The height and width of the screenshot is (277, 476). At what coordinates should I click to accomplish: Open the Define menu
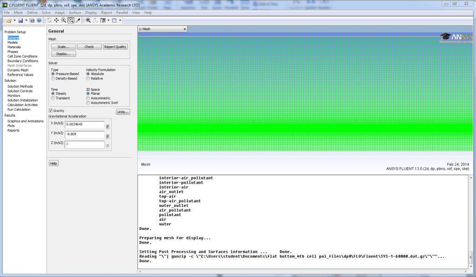click(32, 13)
